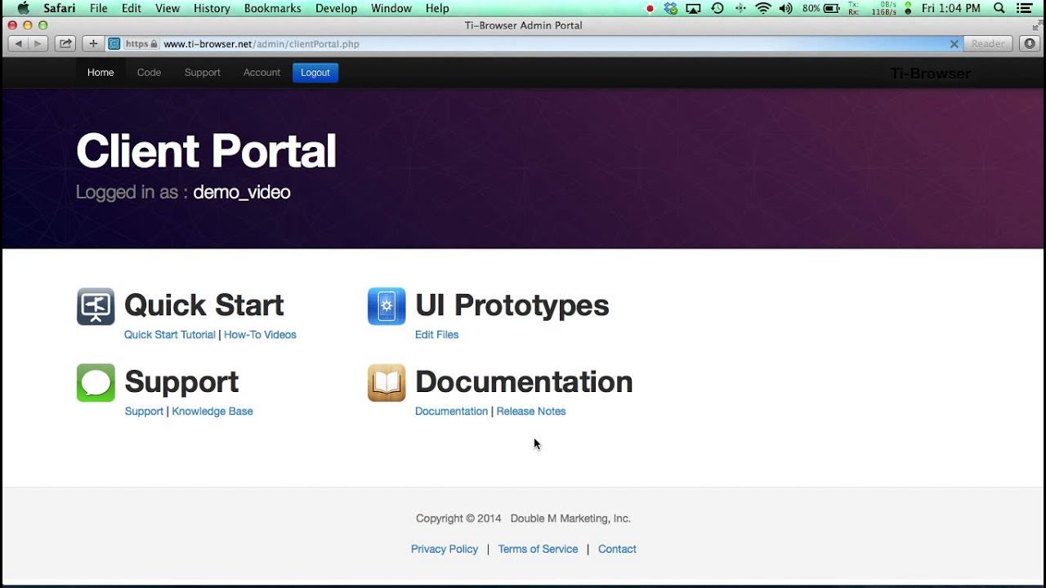This screenshot has width=1046, height=588.
Task: Click the add bookmark plus button
Action: point(93,44)
